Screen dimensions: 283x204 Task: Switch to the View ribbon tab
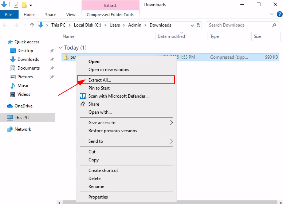tap(71, 15)
